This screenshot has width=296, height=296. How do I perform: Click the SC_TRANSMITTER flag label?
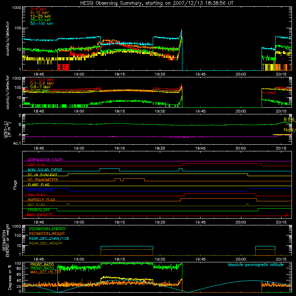(x=43, y=180)
